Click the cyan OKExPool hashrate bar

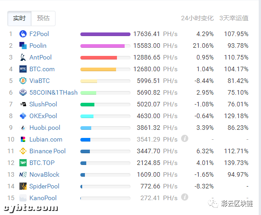coord(87,116)
